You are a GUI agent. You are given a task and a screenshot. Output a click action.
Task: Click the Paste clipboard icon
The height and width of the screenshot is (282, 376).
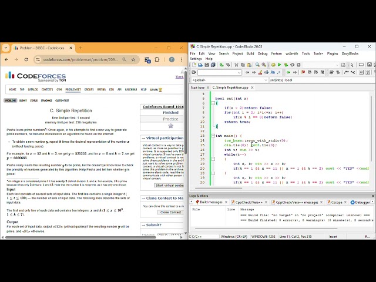click(x=249, y=65)
